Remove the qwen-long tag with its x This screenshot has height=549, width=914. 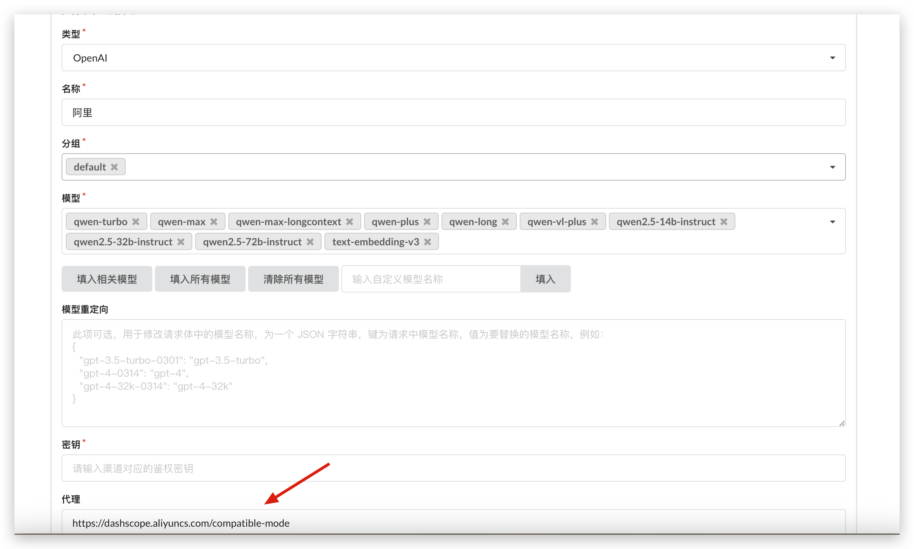pos(505,222)
